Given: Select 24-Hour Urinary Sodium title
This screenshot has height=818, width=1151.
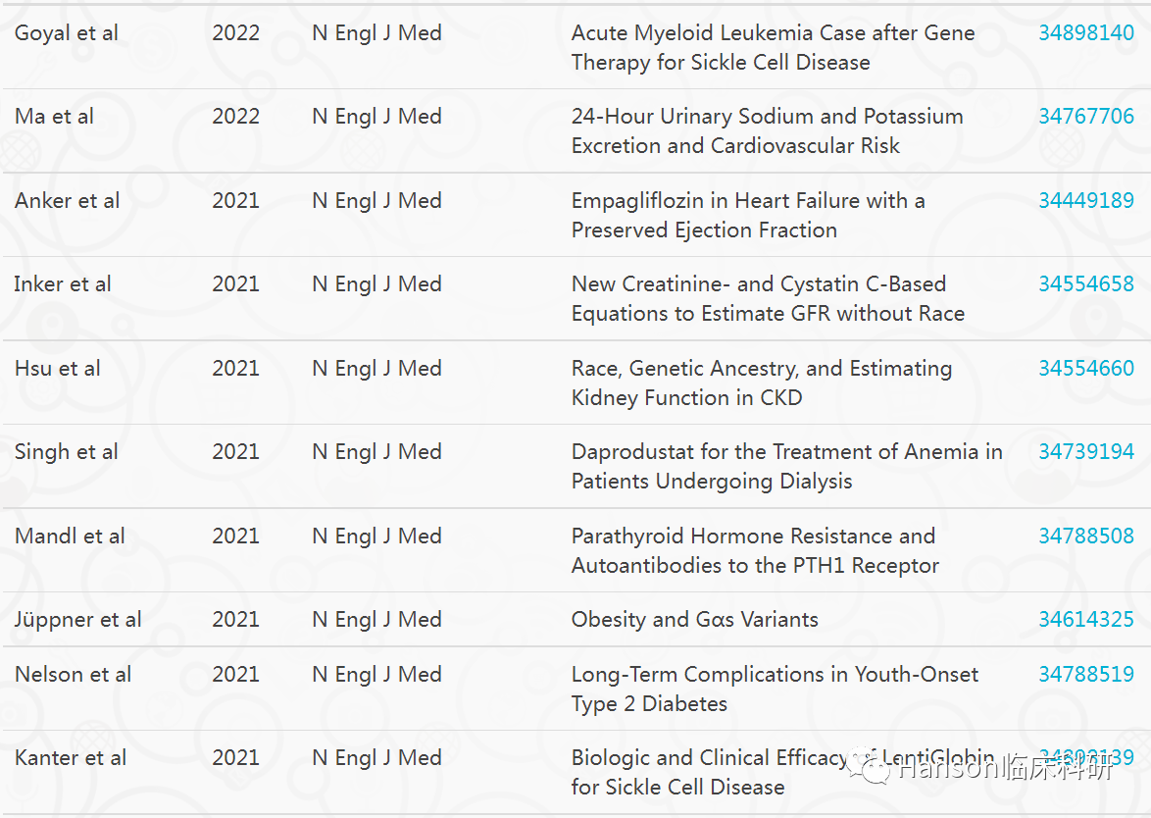Looking at the screenshot, I should [x=767, y=130].
